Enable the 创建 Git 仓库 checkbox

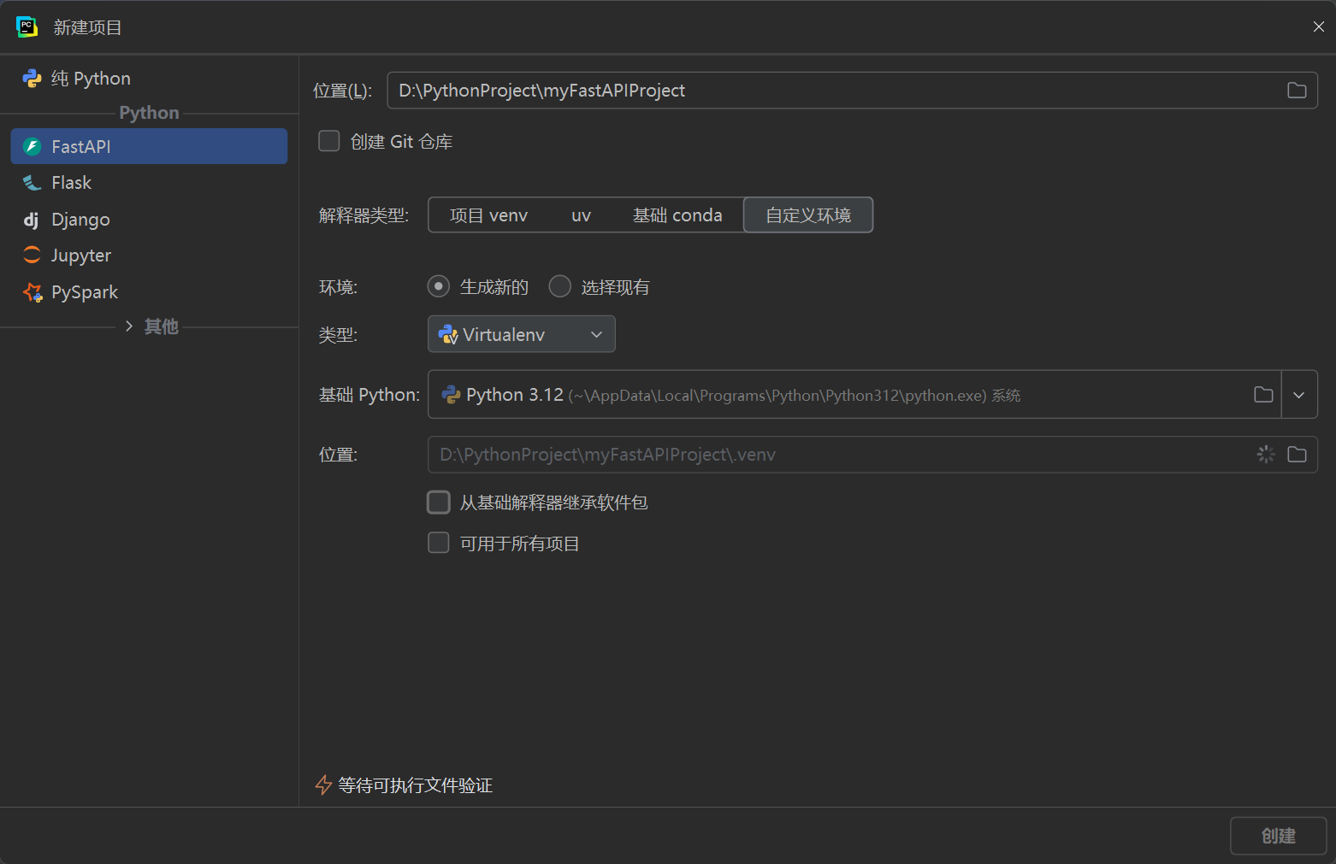(329, 141)
